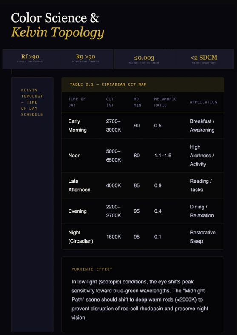Image resolution: width=237 pixels, height=335 pixels.
Task: Click R9 value '95' in Evening row
Action: pos(137,211)
